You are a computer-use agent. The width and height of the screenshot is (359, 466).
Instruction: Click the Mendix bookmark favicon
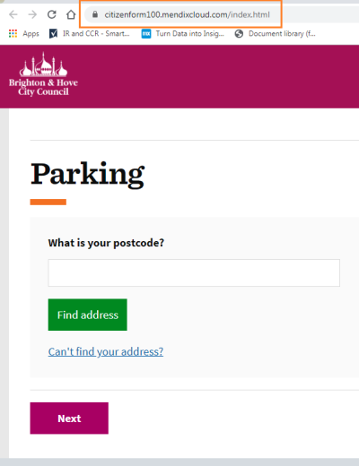pos(146,33)
